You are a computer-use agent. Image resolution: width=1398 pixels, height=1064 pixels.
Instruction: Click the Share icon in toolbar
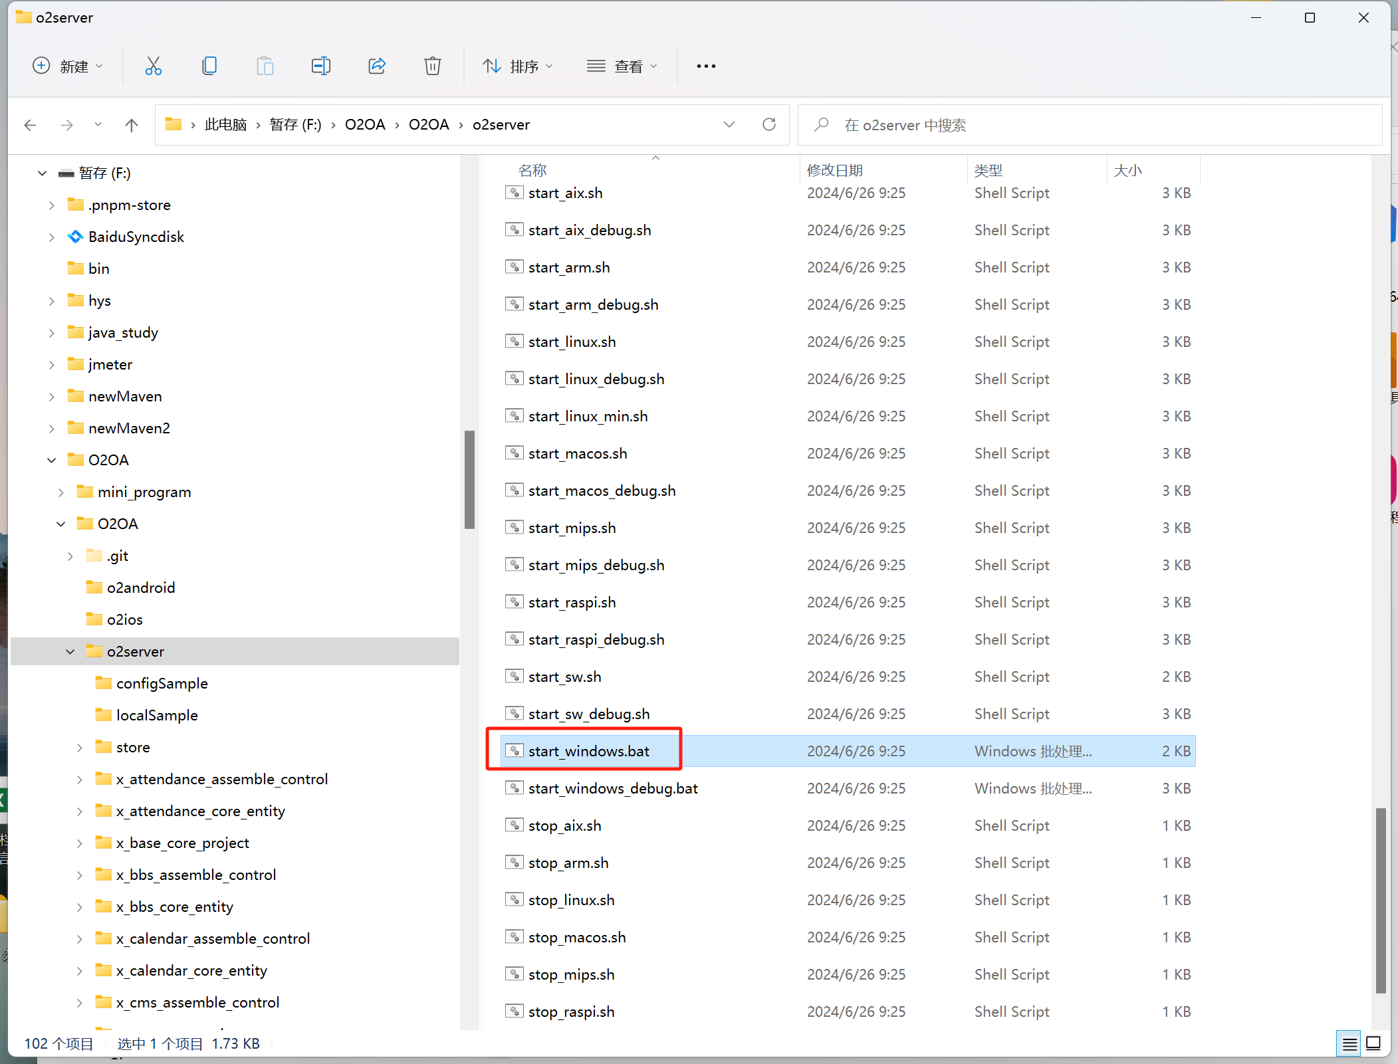(x=377, y=66)
